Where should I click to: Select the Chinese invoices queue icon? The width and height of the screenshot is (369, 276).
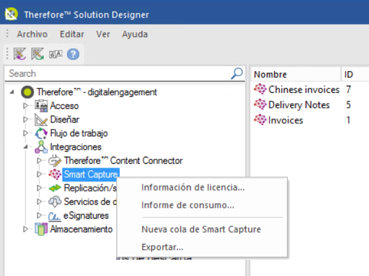260,89
